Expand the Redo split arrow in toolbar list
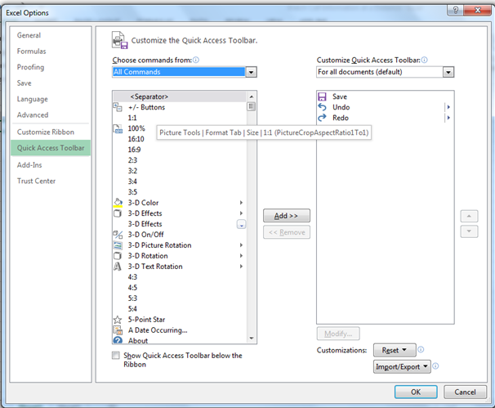495x408 pixels. tap(448, 118)
